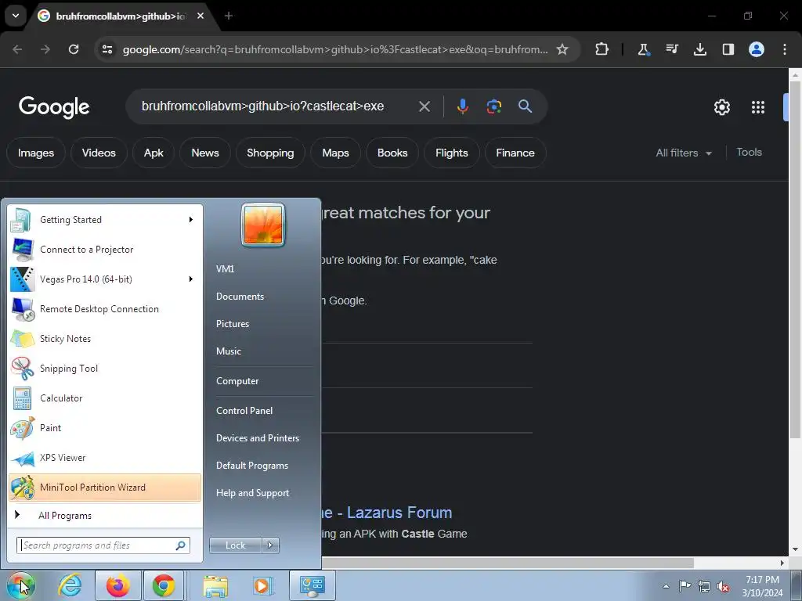Viewport: 802px width, 601px height.
Task: Click the XPS Viewer paper plane icon
Action: pyautogui.click(x=22, y=458)
